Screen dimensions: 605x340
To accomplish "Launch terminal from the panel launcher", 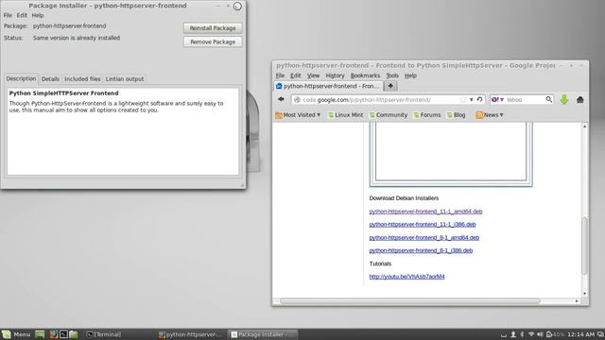I will pyautogui.click(x=63, y=334).
